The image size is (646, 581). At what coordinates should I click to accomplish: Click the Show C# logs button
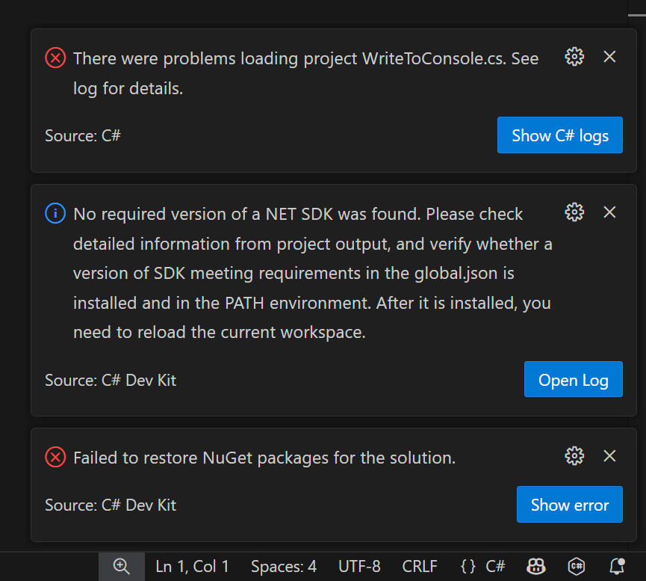click(559, 135)
